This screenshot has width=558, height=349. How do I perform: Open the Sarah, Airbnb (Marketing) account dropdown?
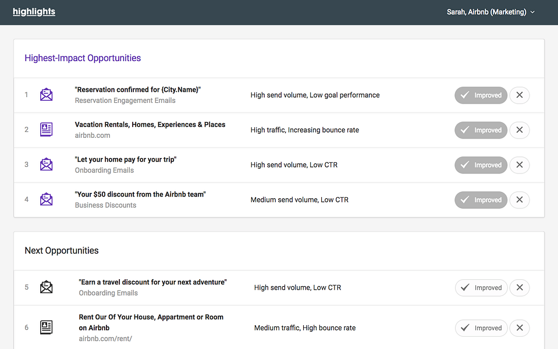pyautogui.click(x=491, y=12)
